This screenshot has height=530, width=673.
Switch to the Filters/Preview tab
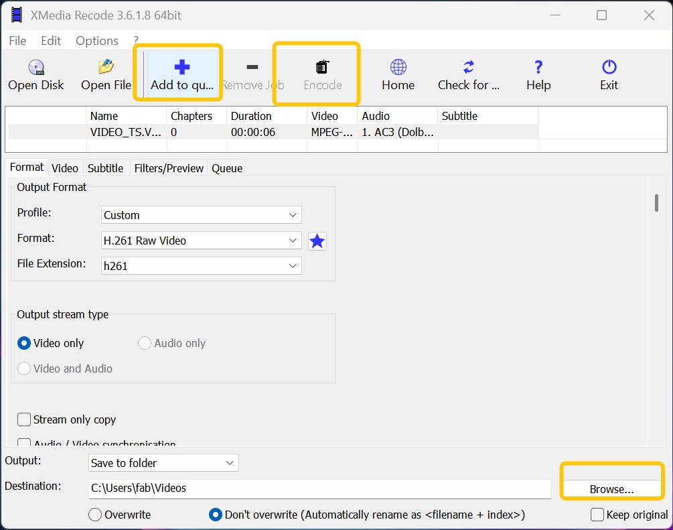click(169, 168)
